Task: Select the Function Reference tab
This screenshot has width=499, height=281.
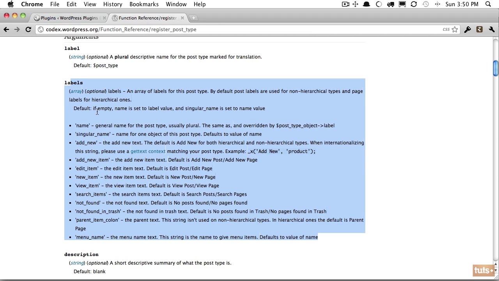Action: 147,18
